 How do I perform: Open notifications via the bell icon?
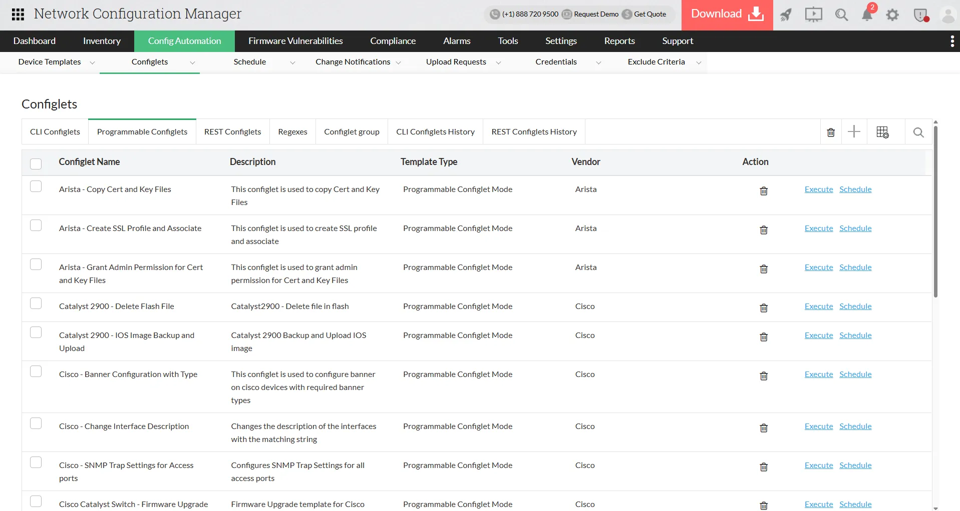pos(867,14)
